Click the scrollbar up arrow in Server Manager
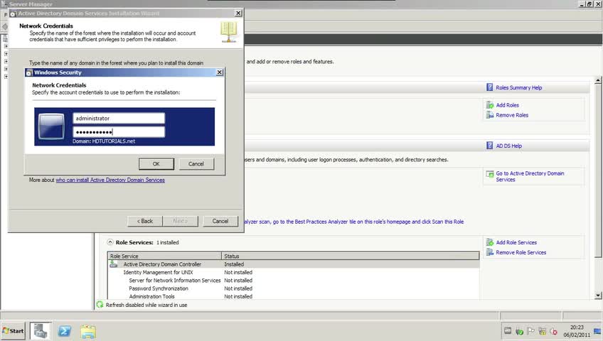The width and height of the screenshot is (603, 341). coord(598,80)
